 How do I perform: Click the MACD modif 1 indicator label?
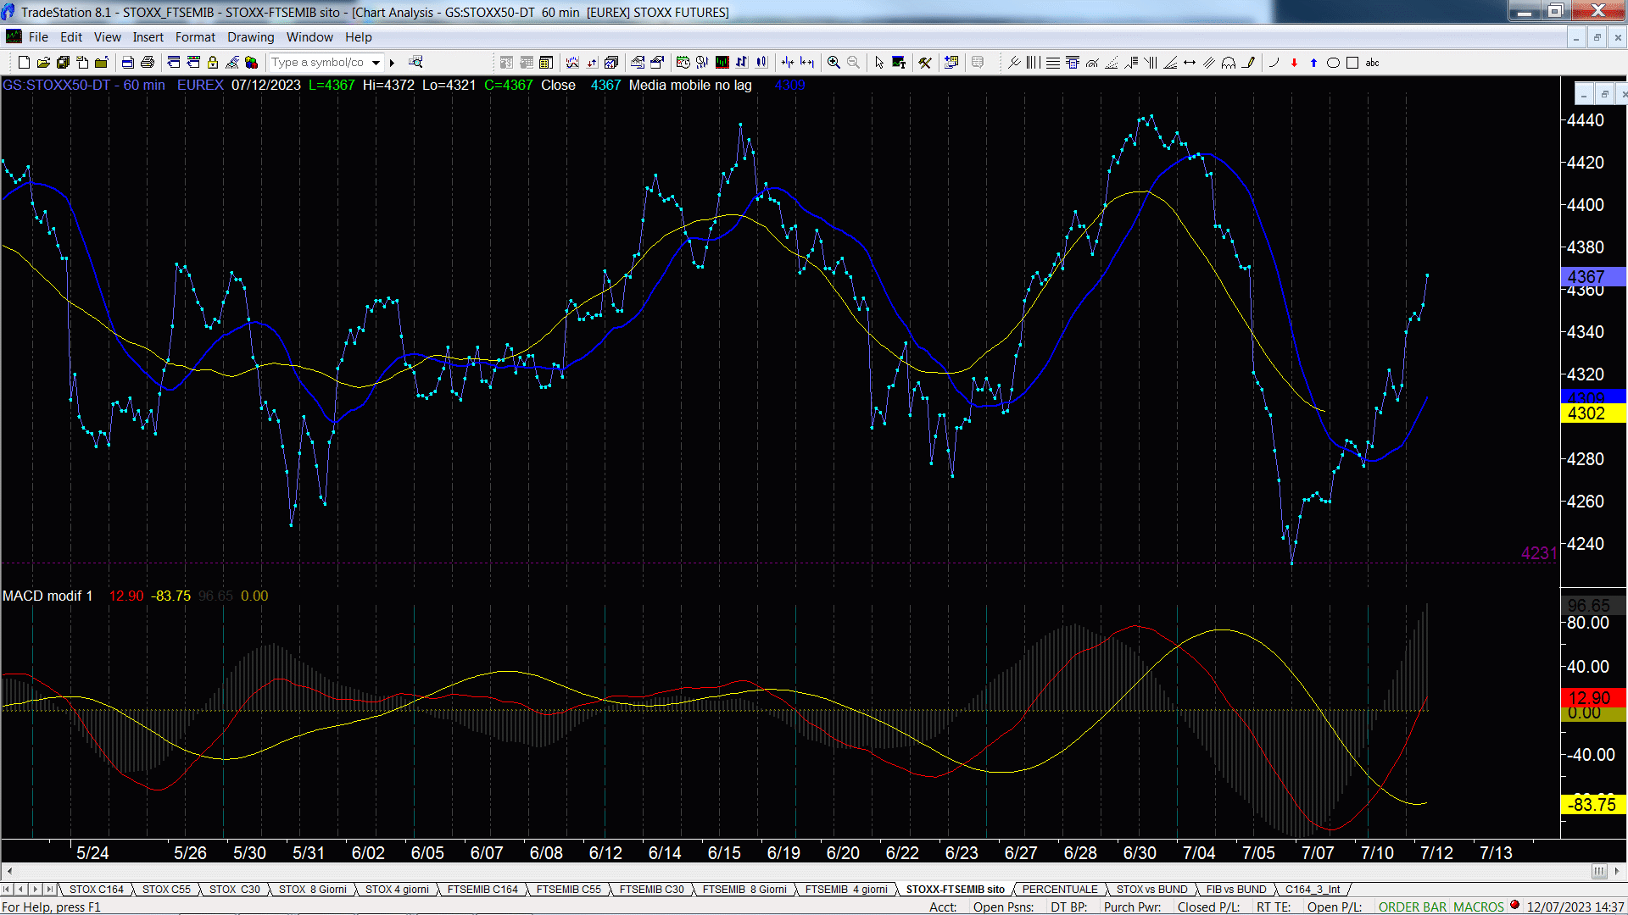click(x=47, y=596)
